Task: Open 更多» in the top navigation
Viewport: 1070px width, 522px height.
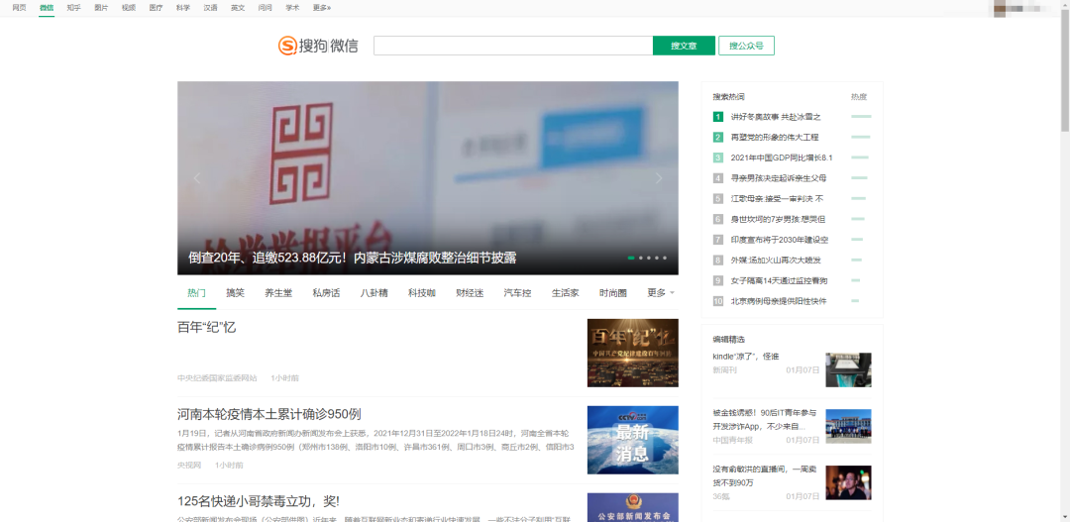Action: click(321, 8)
